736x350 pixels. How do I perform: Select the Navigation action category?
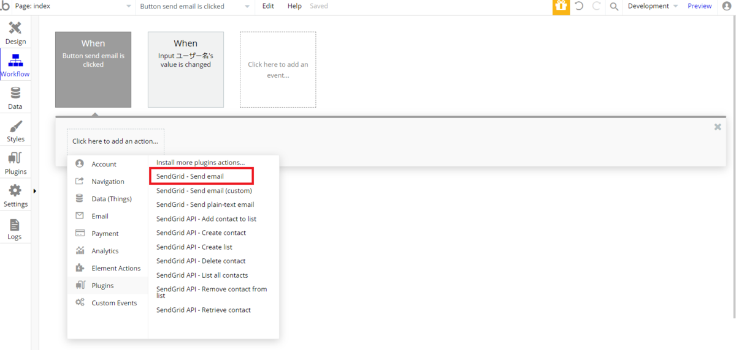pyautogui.click(x=108, y=182)
